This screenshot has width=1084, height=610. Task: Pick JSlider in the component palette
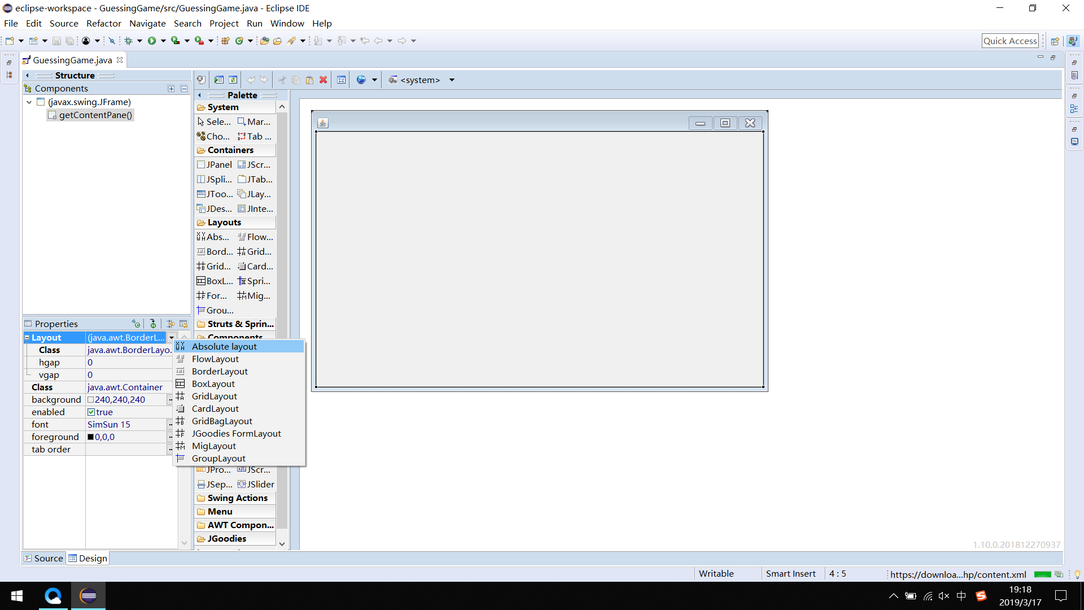[256, 484]
